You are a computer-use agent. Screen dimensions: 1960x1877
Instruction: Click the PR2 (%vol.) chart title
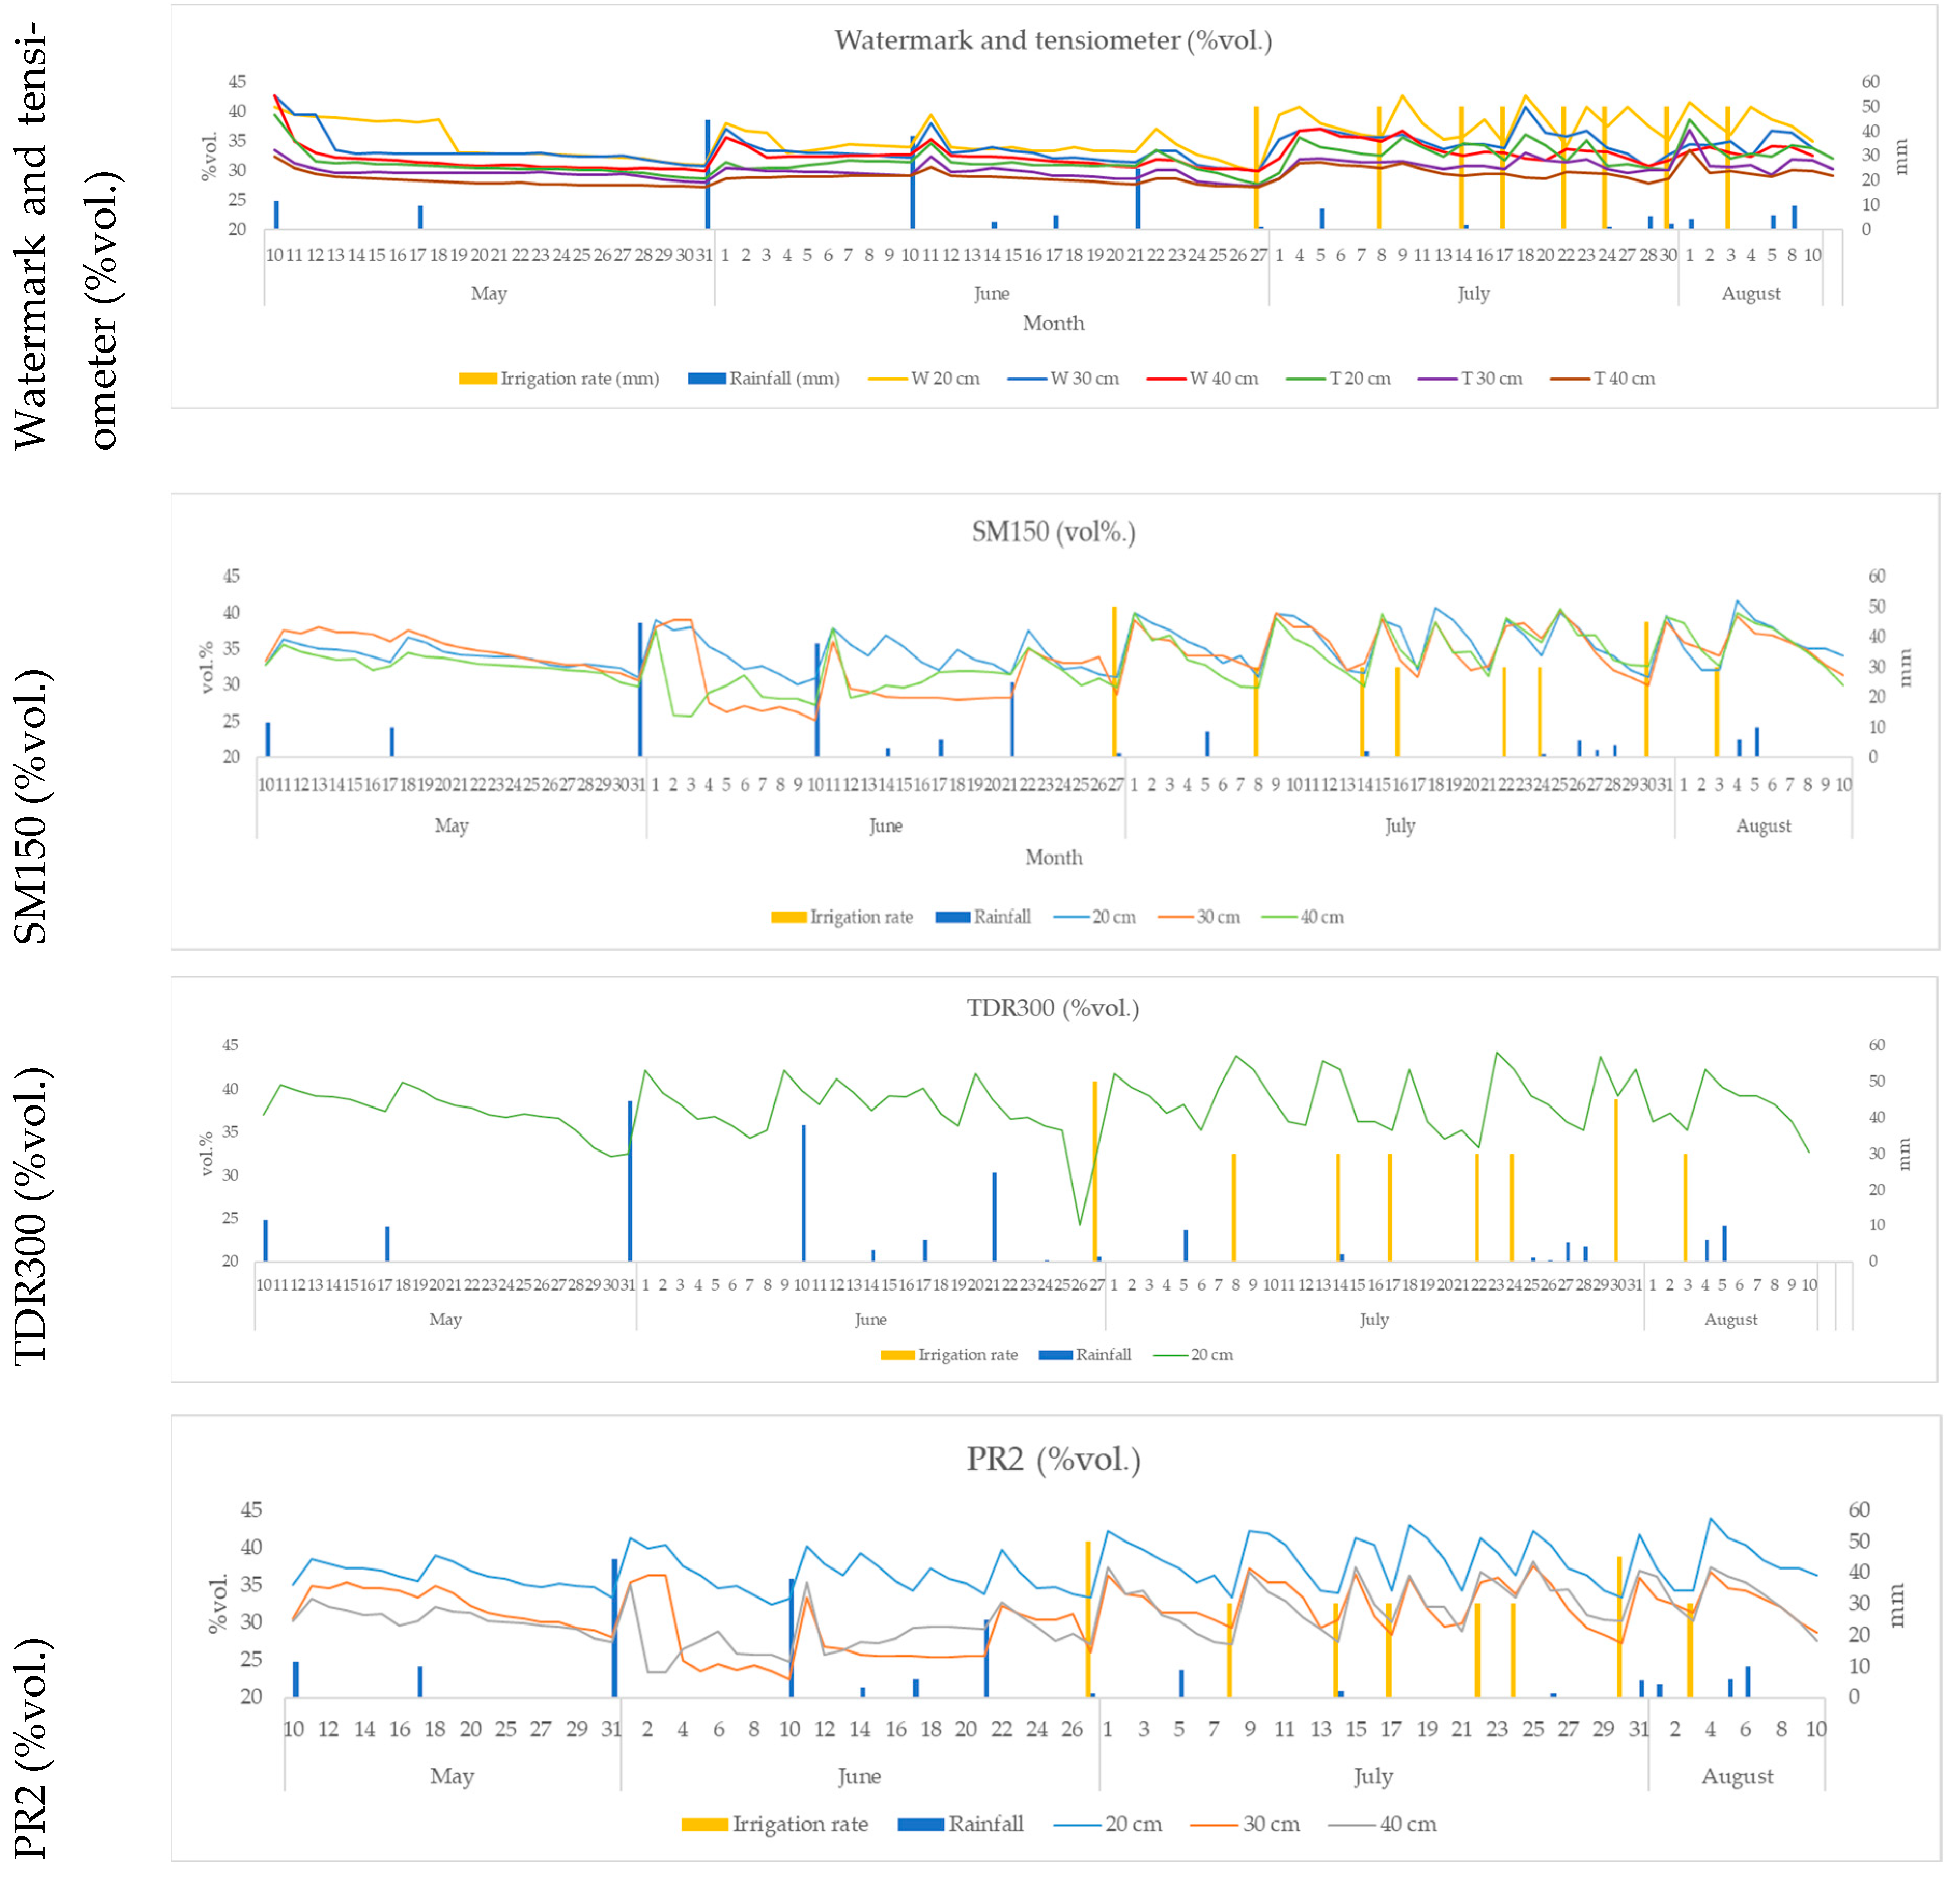pos(1053,1460)
